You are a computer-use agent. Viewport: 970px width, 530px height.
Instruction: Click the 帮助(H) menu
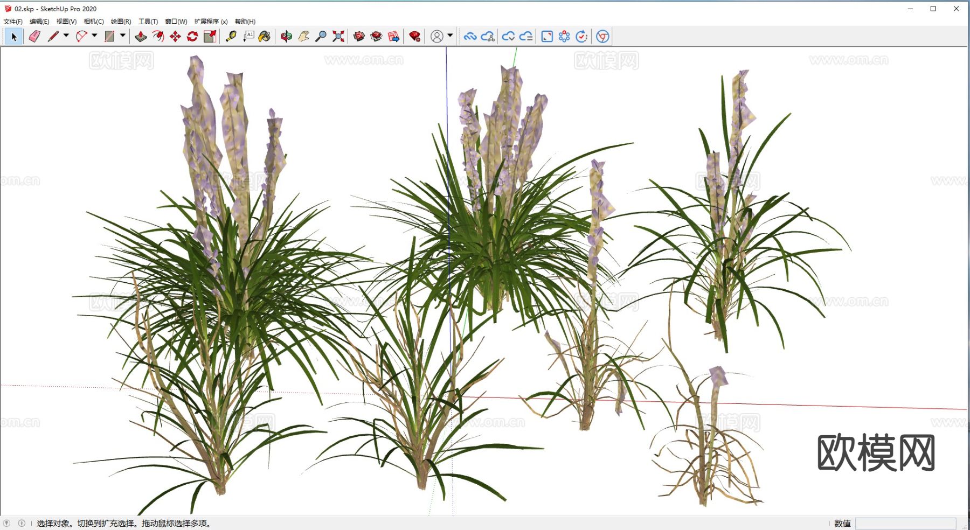pyautogui.click(x=245, y=22)
